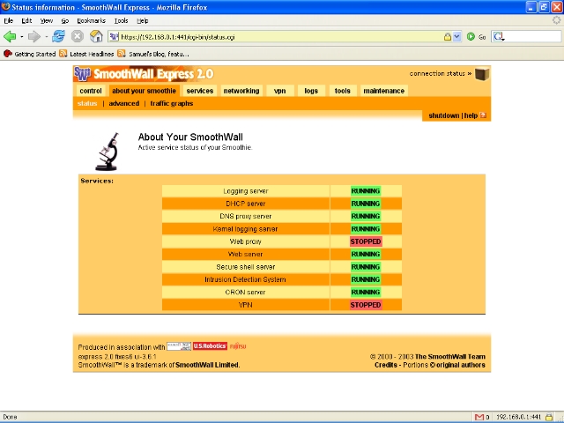Open the Bookmarks menu
The width and height of the screenshot is (564, 423).
coord(92,20)
